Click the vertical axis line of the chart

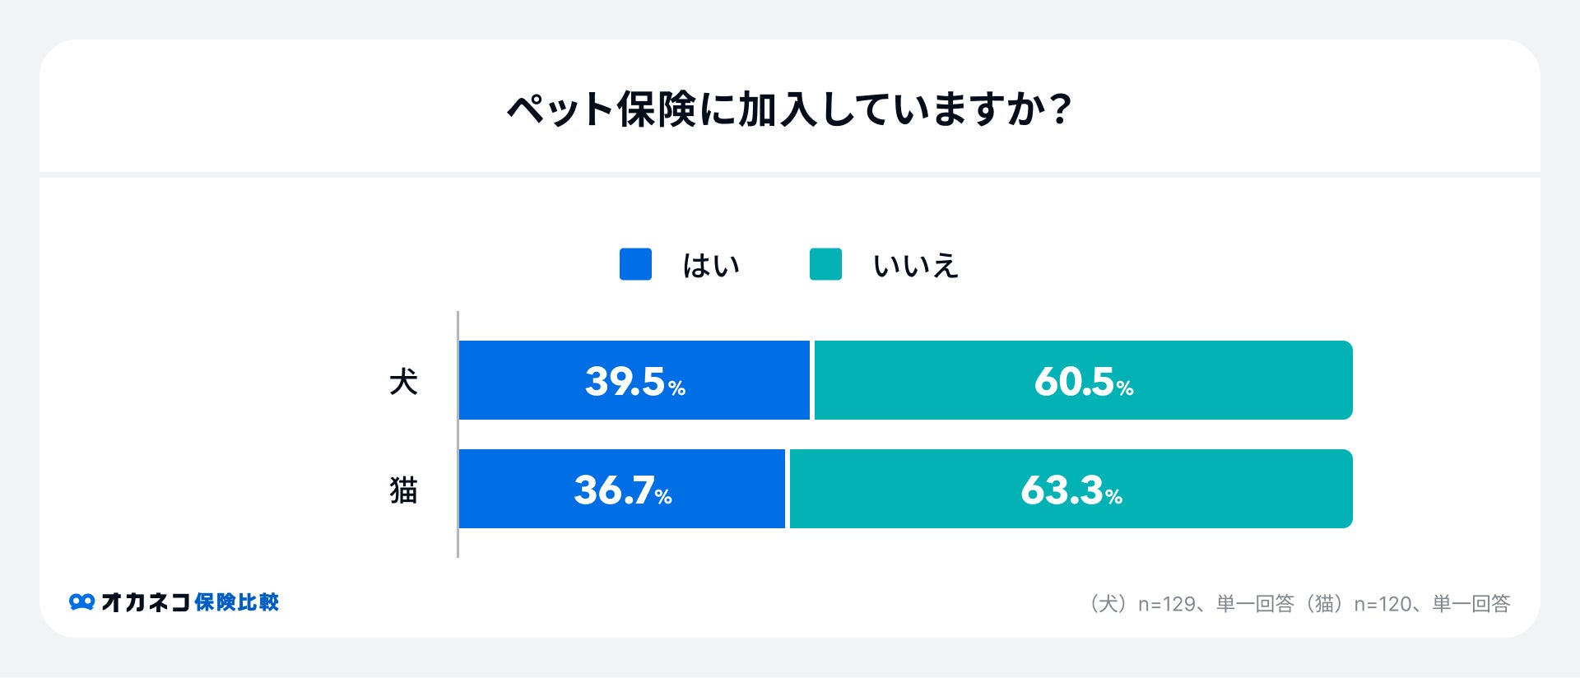(x=458, y=434)
